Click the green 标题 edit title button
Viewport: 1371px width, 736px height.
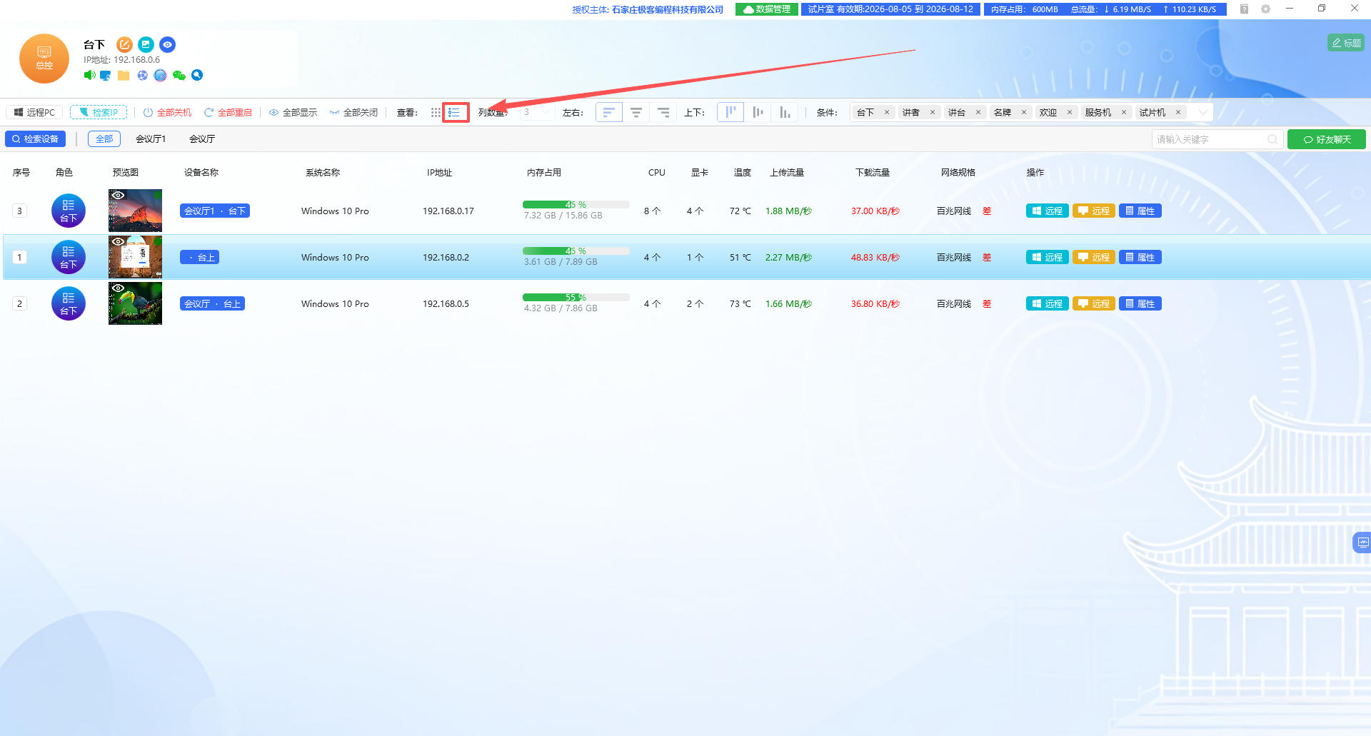point(1346,43)
